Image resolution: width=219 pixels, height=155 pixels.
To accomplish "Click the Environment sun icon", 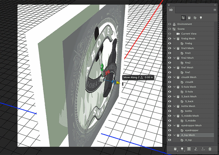I will [x=174, y=24].
